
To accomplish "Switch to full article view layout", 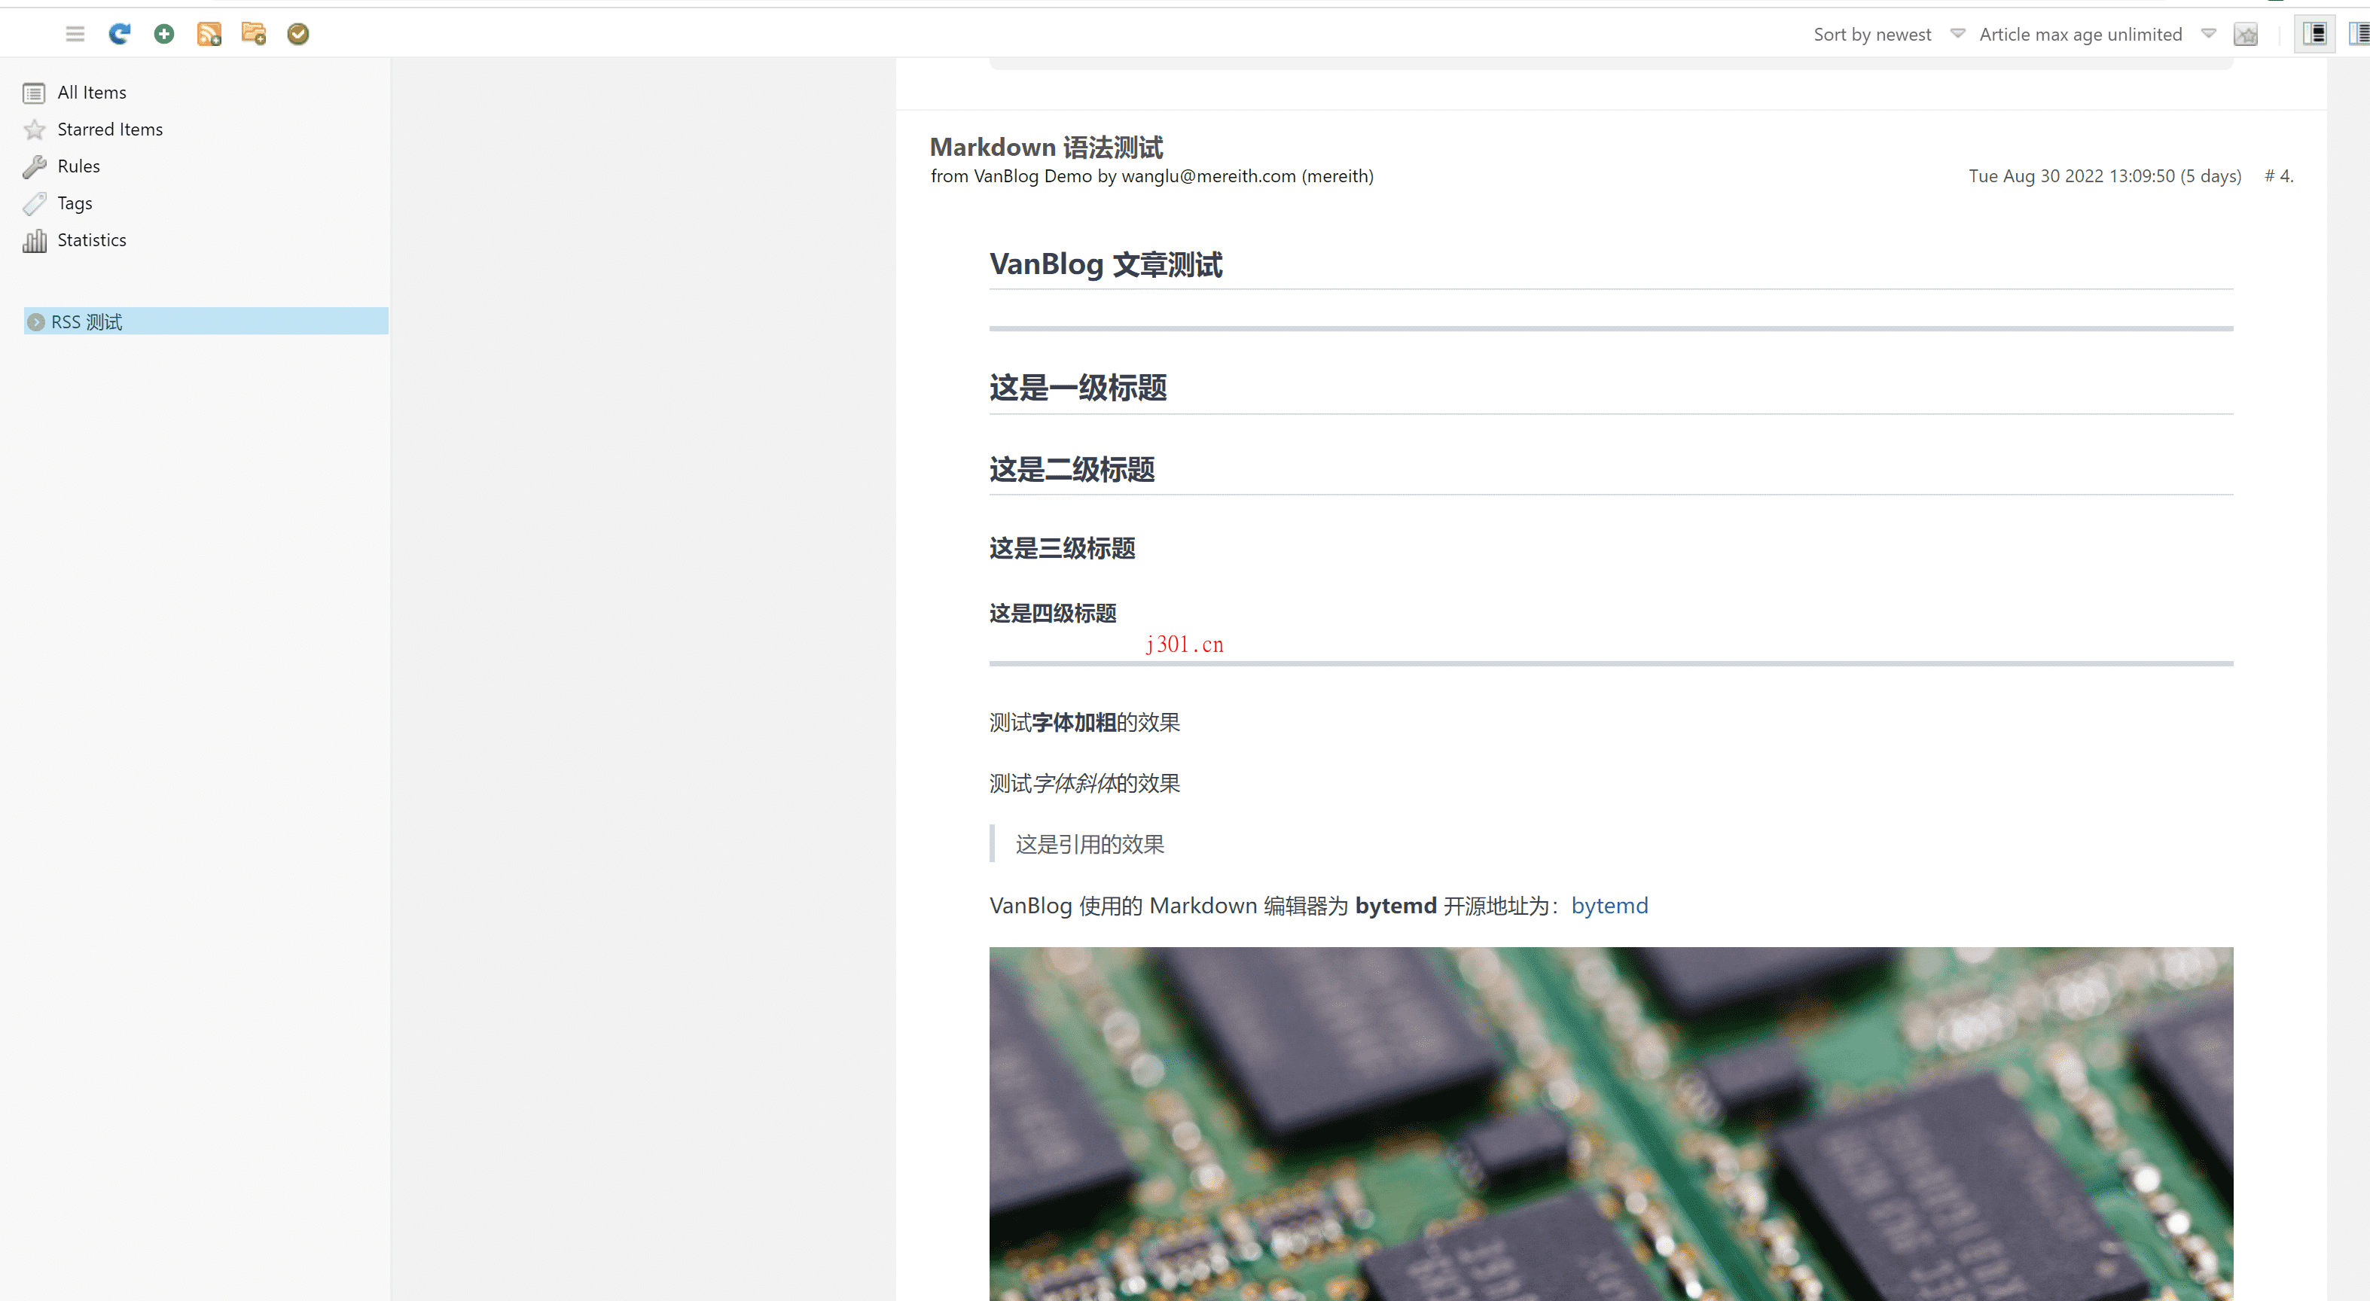I will point(2314,34).
